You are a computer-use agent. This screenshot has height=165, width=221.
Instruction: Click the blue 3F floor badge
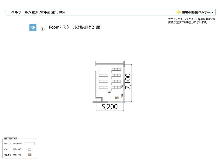(x=33, y=28)
